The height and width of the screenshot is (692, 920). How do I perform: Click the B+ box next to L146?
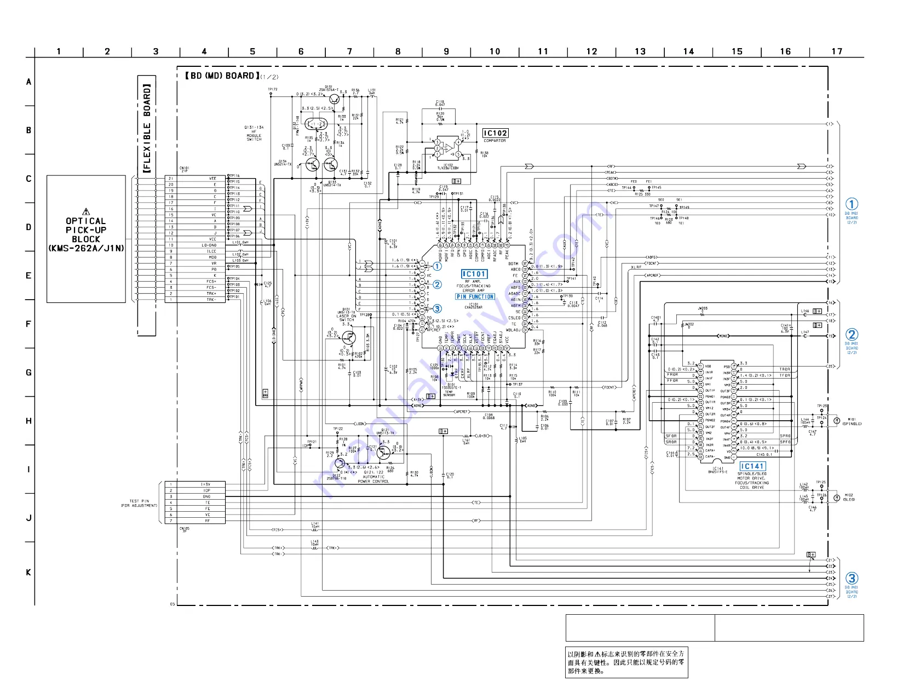817,311
